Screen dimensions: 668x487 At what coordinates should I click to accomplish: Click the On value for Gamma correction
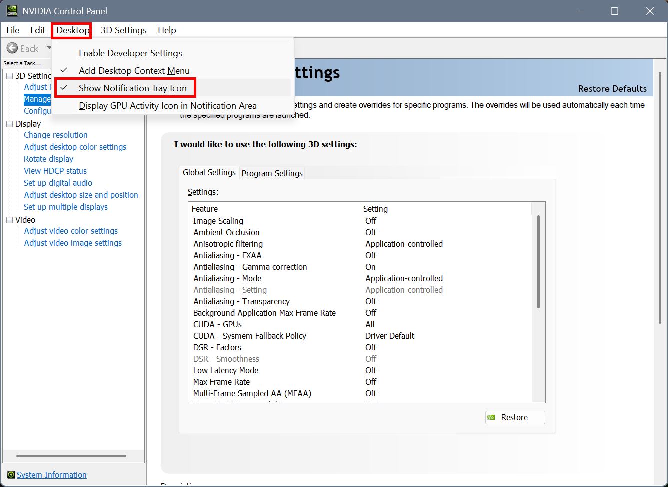(x=370, y=267)
